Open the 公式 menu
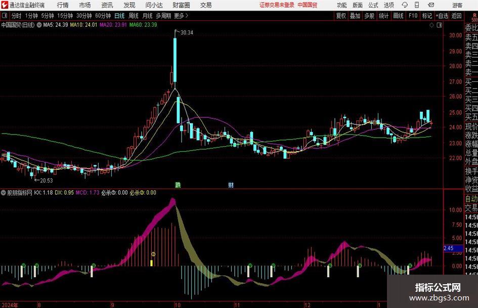478x308 pixels. pyautogui.click(x=373, y=5)
